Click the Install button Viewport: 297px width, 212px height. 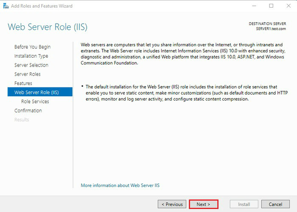coord(244,204)
